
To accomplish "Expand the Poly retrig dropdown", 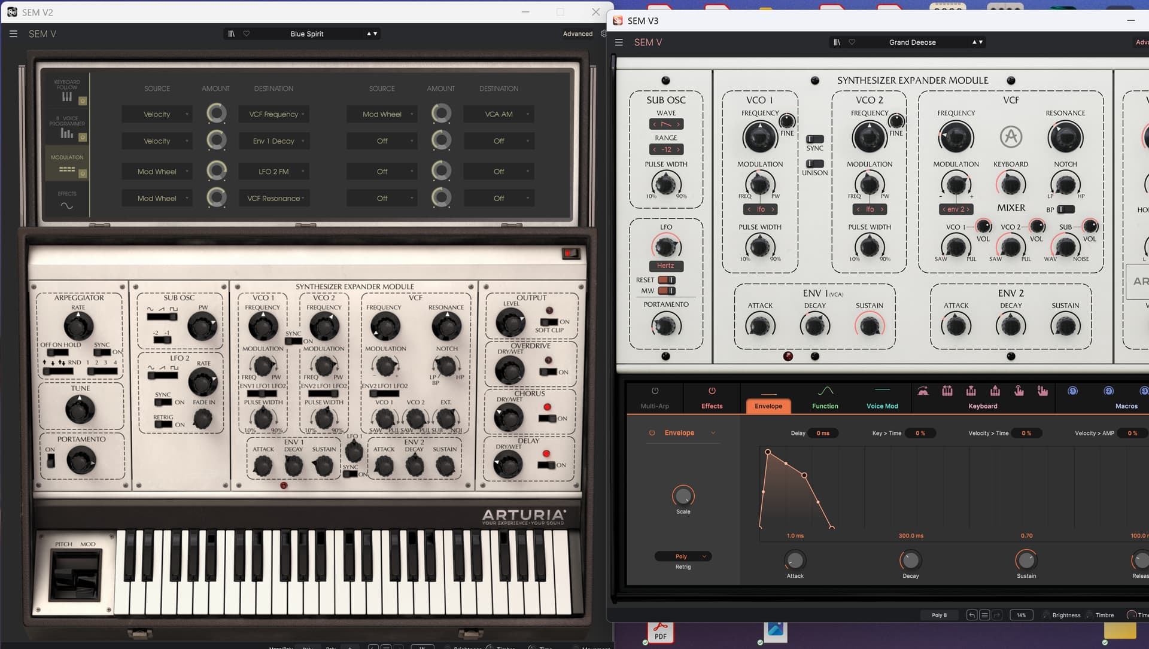I will point(683,556).
